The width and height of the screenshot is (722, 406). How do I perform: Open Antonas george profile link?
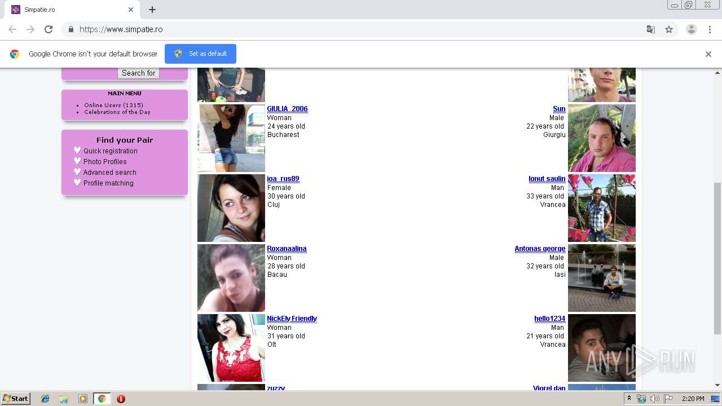coord(540,249)
